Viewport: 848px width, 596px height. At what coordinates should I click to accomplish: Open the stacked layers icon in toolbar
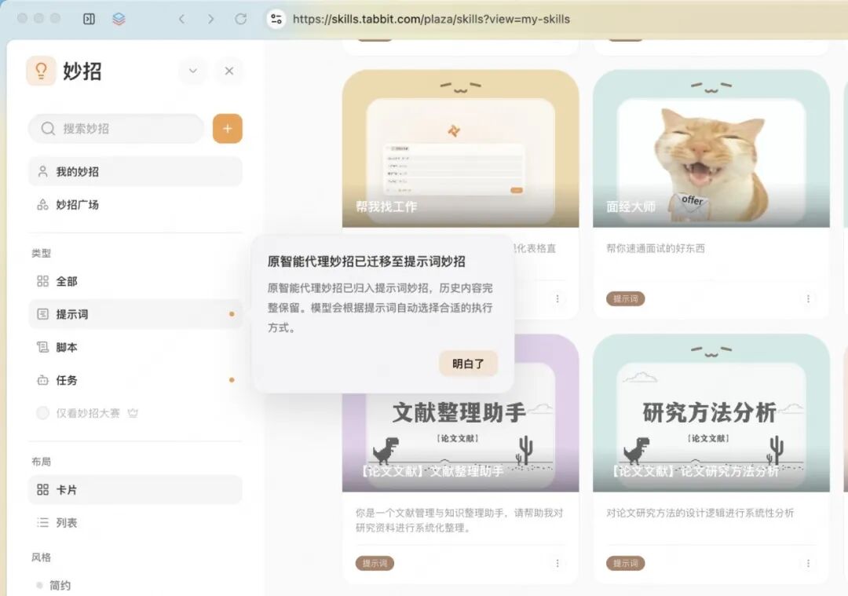pos(119,19)
